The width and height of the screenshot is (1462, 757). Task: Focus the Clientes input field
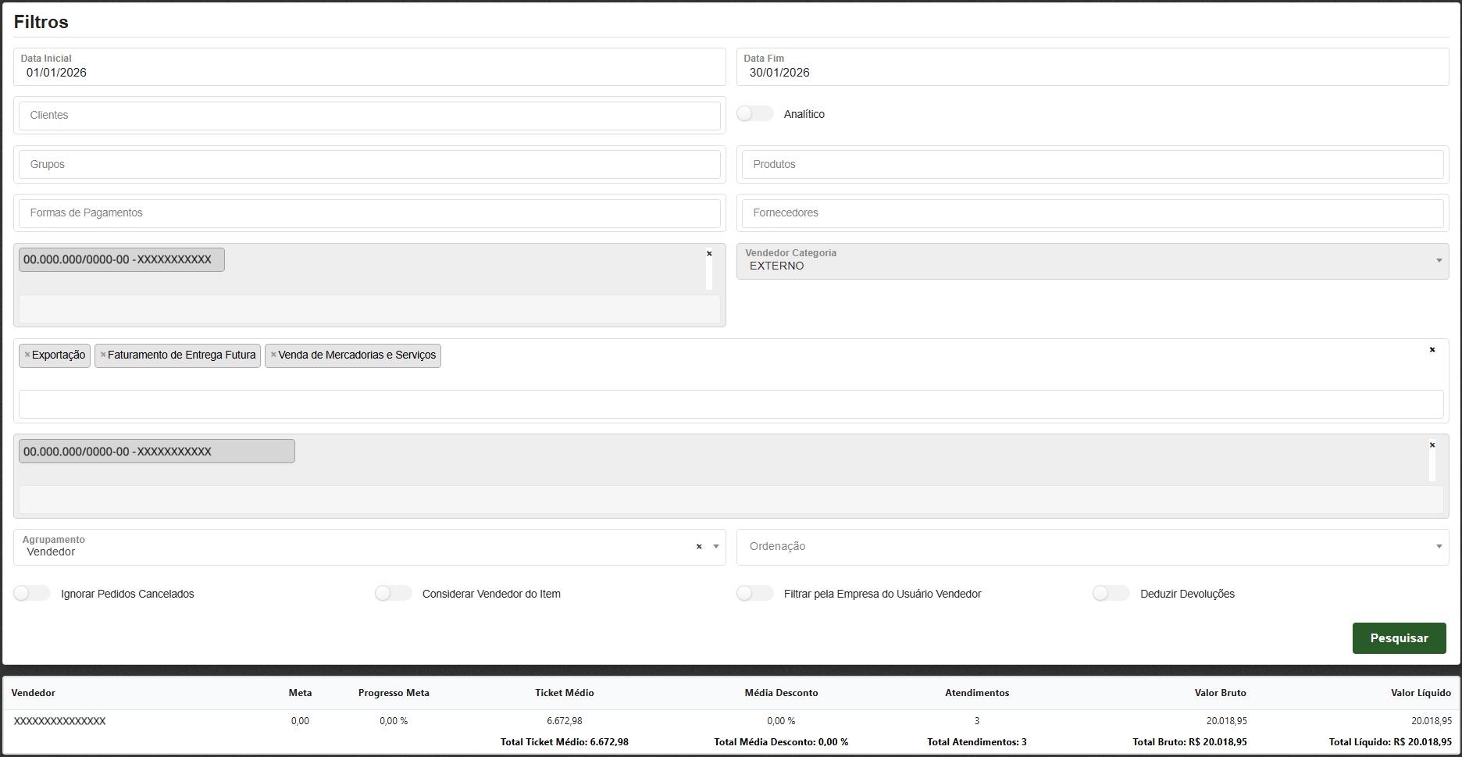[369, 116]
